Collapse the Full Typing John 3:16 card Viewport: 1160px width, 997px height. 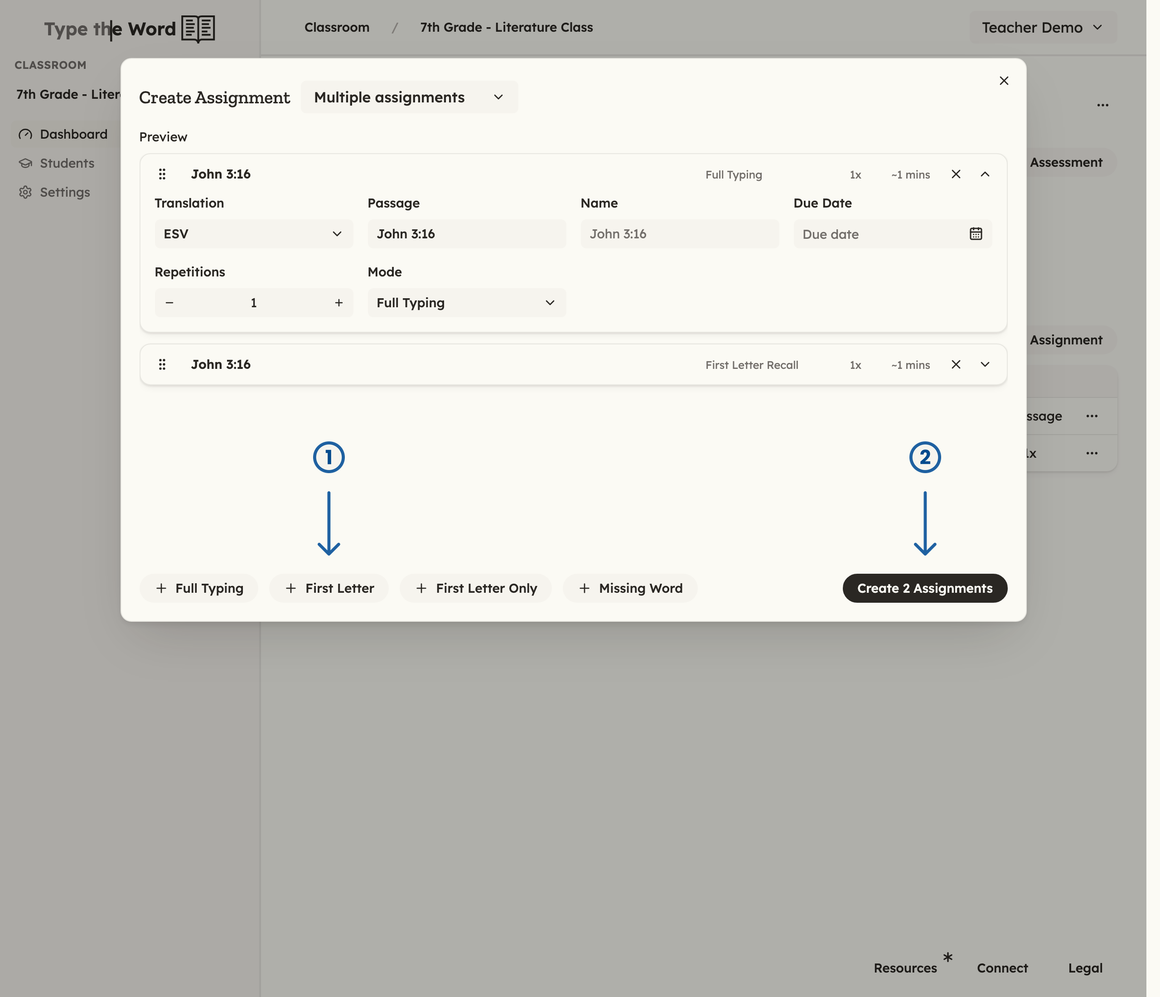click(985, 174)
